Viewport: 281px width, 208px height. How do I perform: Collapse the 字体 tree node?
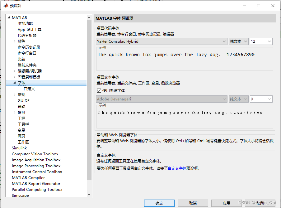(14, 83)
